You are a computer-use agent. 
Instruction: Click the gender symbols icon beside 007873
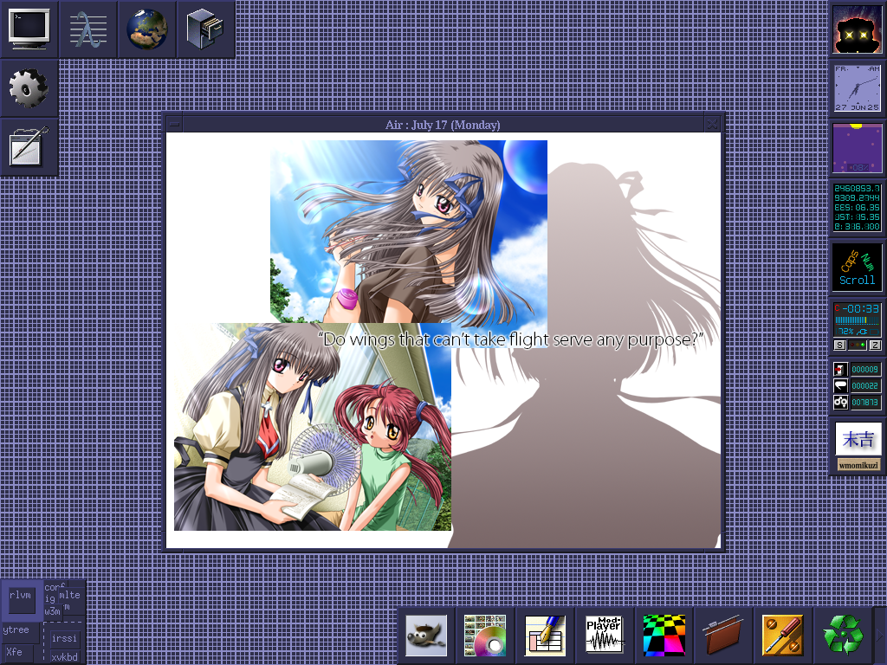pyautogui.click(x=840, y=402)
